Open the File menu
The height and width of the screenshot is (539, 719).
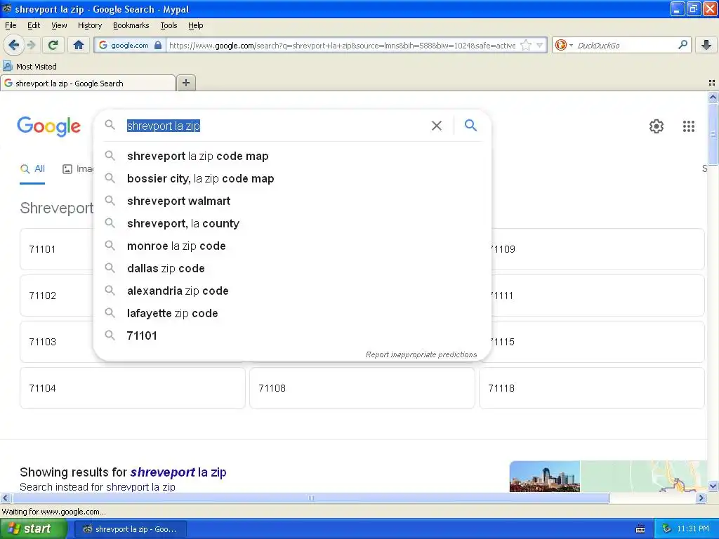[11, 25]
